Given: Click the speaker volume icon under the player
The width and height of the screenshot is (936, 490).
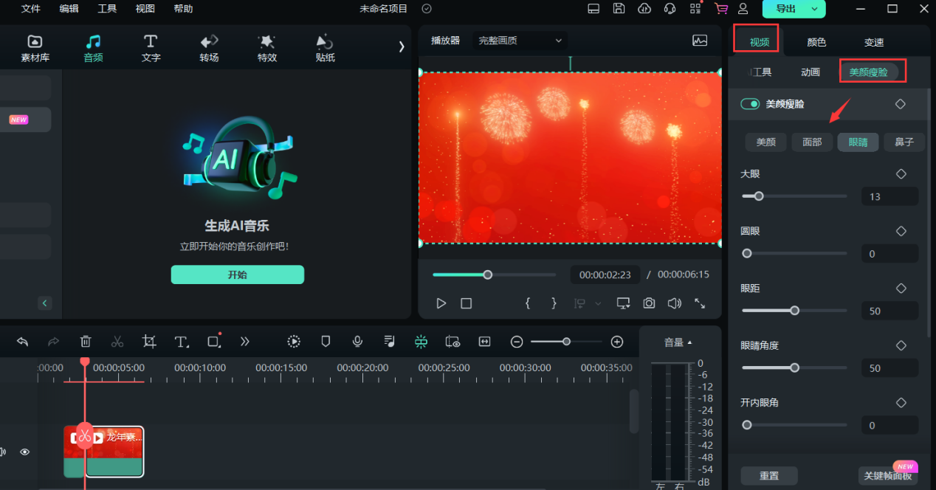Looking at the screenshot, I should (674, 303).
